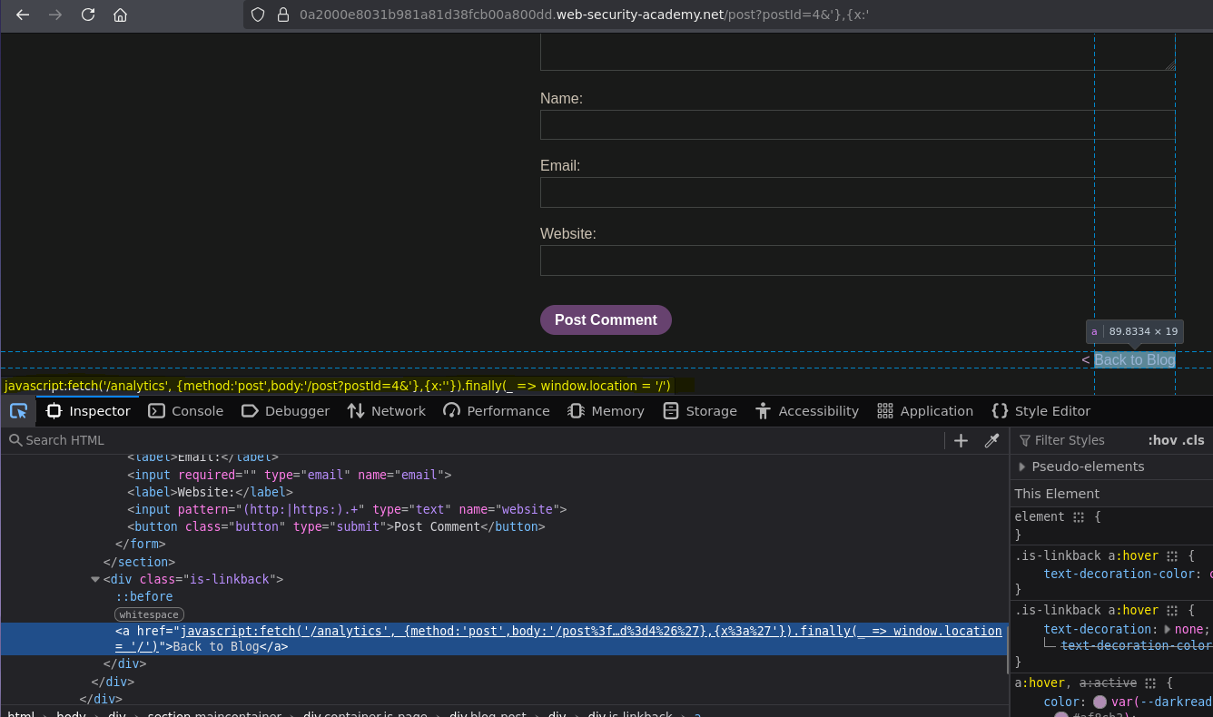This screenshot has width=1213, height=717.
Task: Click the site padlock icon
Action: [x=283, y=15]
